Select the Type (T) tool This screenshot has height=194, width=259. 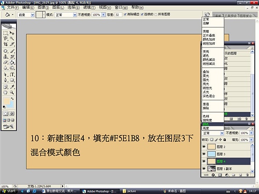(x=12, y=74)
